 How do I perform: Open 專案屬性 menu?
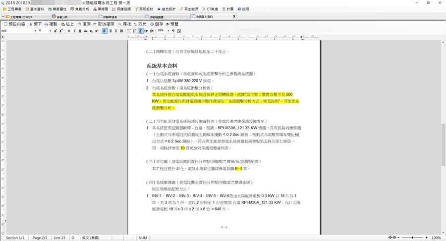tap(57, 9)
